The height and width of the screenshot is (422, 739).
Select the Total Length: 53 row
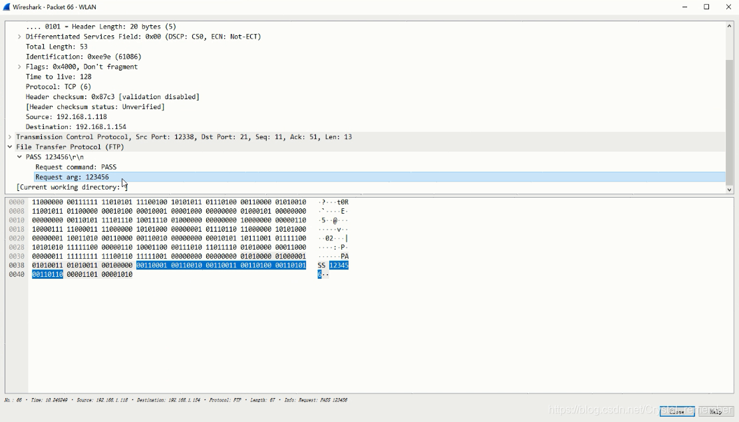click(x=57, y=47)
